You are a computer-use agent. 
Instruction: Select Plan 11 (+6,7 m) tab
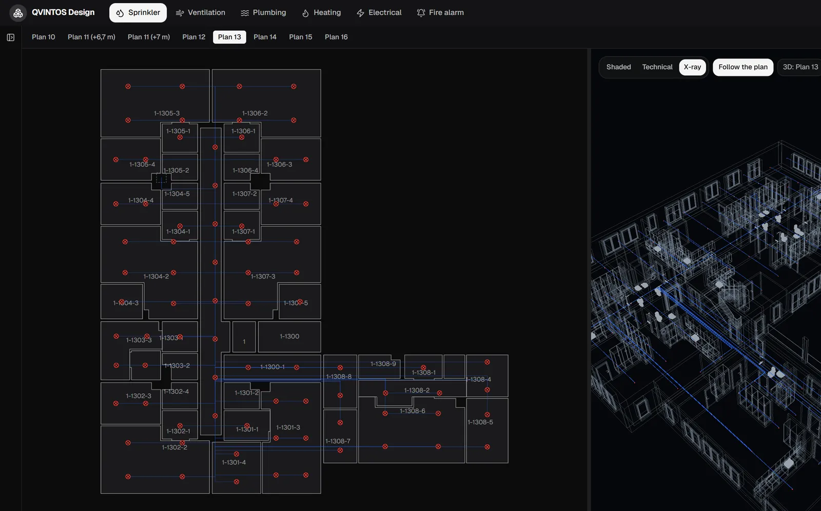[x=91, y=37]
